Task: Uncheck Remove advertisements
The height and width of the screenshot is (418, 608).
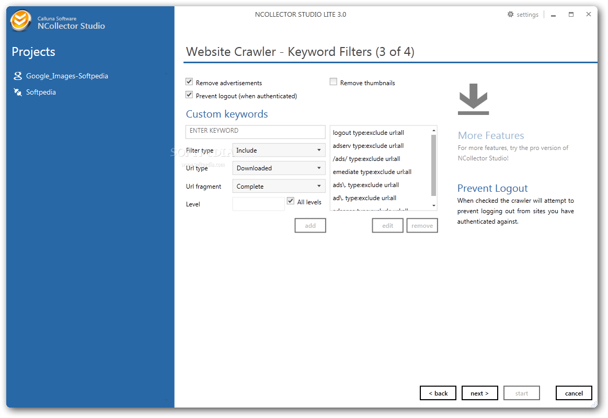Action: pos(189,82)
